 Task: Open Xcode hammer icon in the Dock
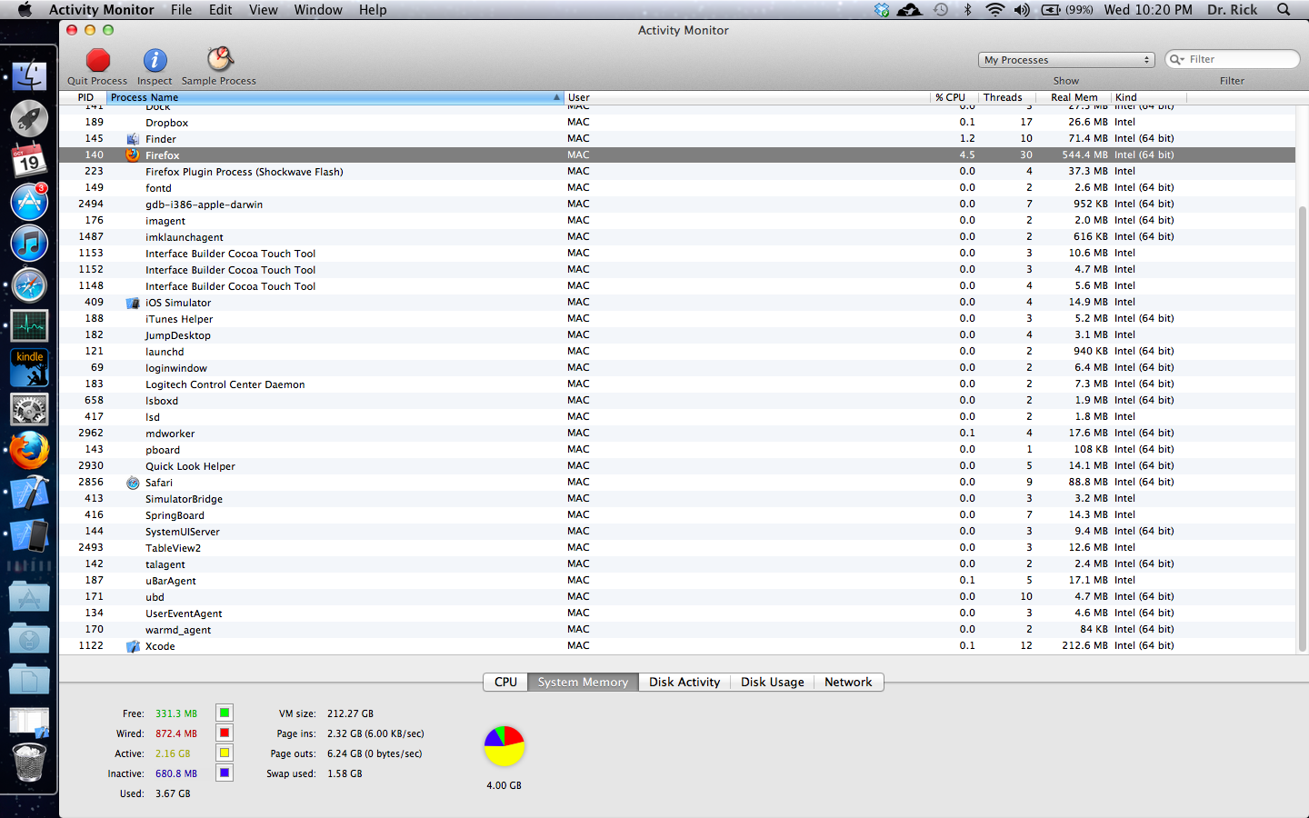pyautogui.click(x=29, y=494)
